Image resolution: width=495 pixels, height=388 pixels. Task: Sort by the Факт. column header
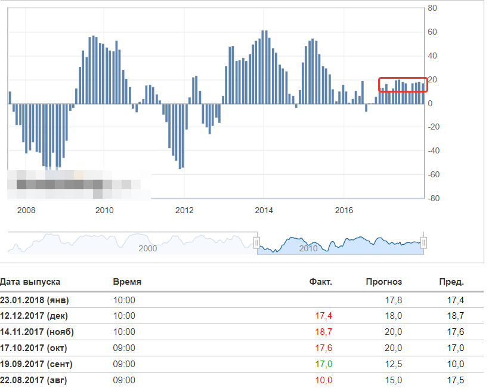point(320,282)
